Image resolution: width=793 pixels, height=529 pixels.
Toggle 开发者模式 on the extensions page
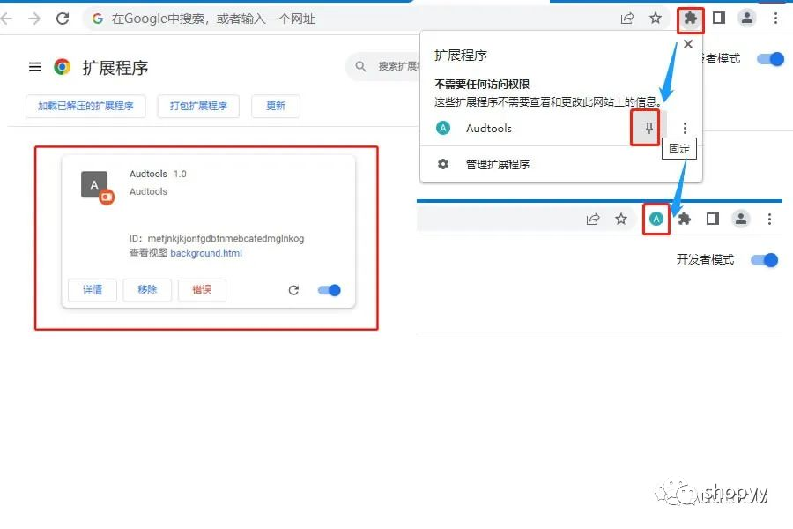(771, 59)
